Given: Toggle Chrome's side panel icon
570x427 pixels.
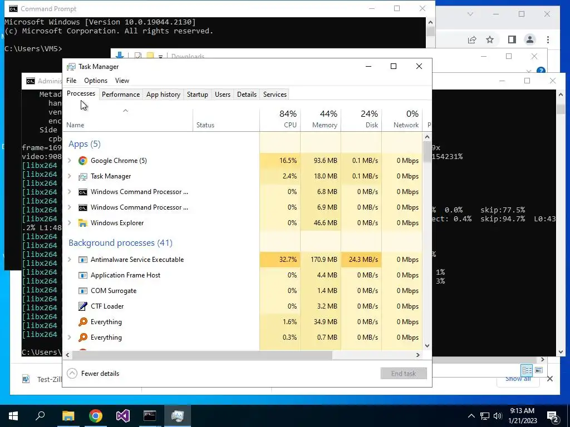Looking at the screenshot, I should [512, 39].
